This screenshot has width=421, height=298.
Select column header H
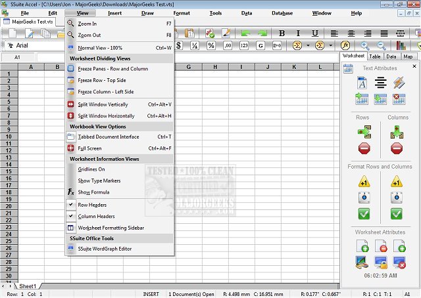pos(215,67)
